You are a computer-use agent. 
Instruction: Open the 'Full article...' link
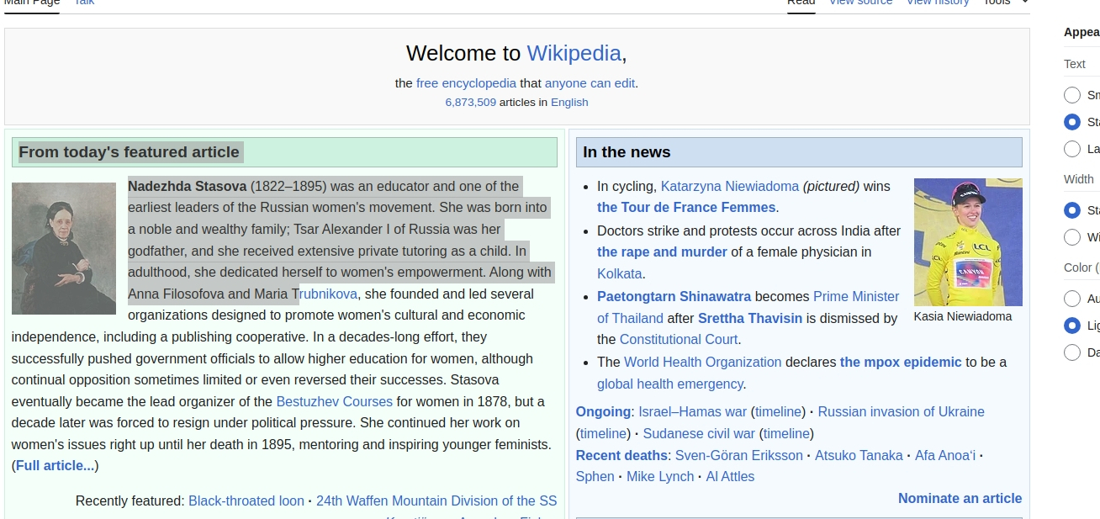click(55, 466)
